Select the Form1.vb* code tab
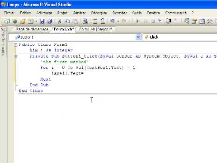Viewport: 217px width, 163px height. click(x=64, y=29)
